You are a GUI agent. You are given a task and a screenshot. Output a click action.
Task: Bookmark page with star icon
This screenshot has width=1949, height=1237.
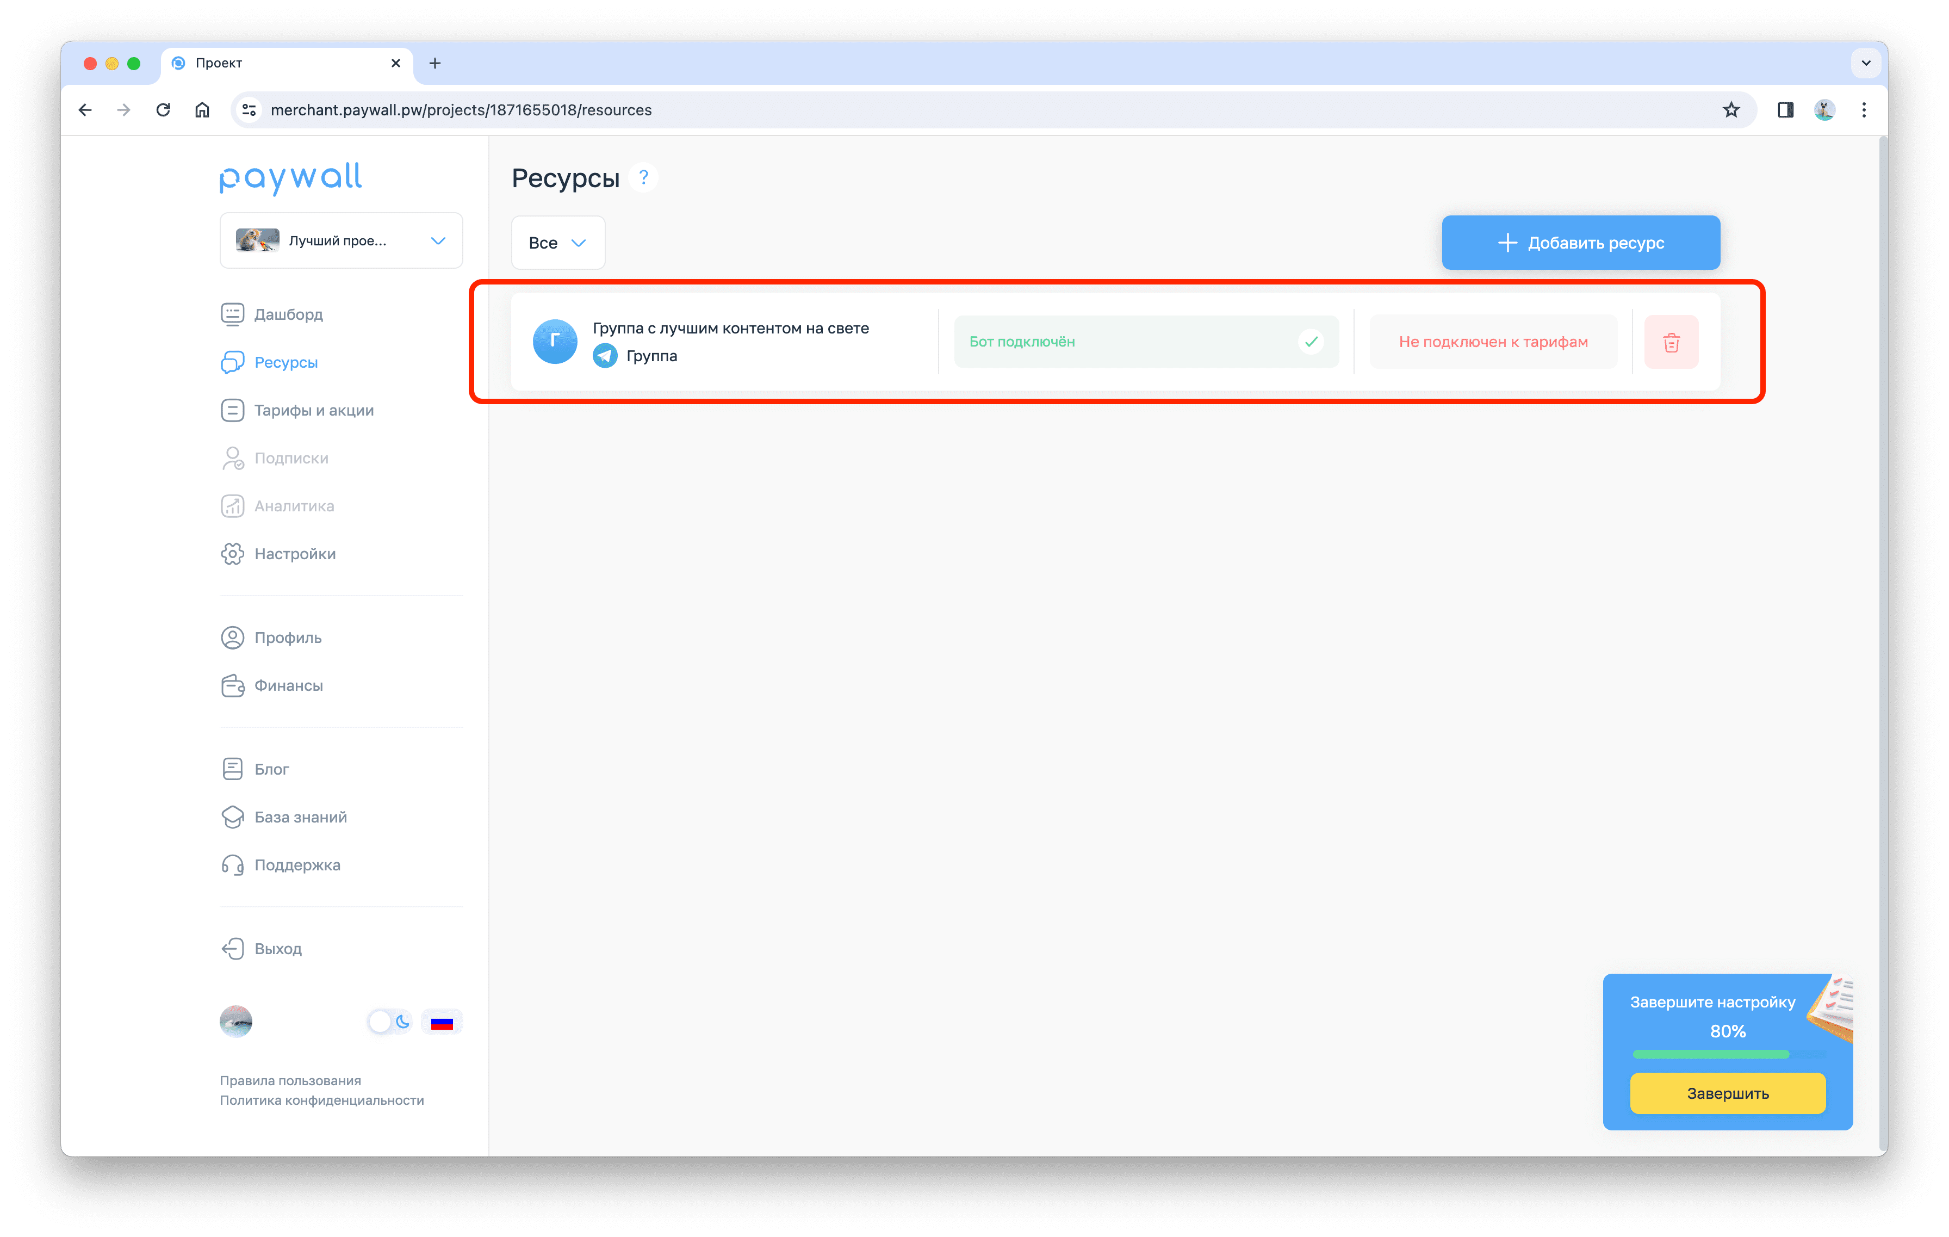pos(1730,110)
